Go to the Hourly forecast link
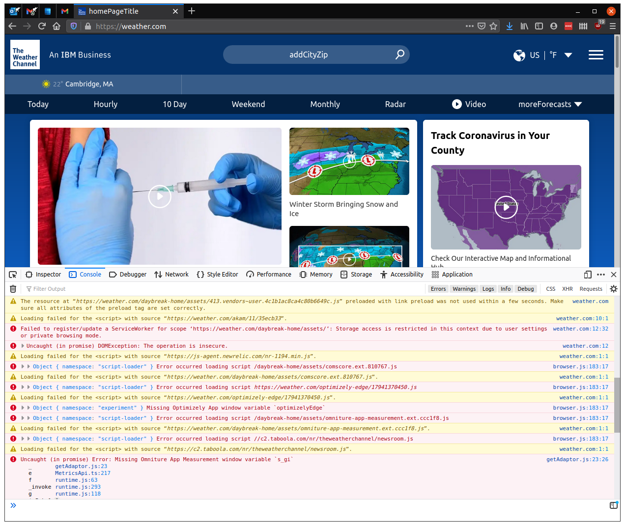 coord(106,104)
